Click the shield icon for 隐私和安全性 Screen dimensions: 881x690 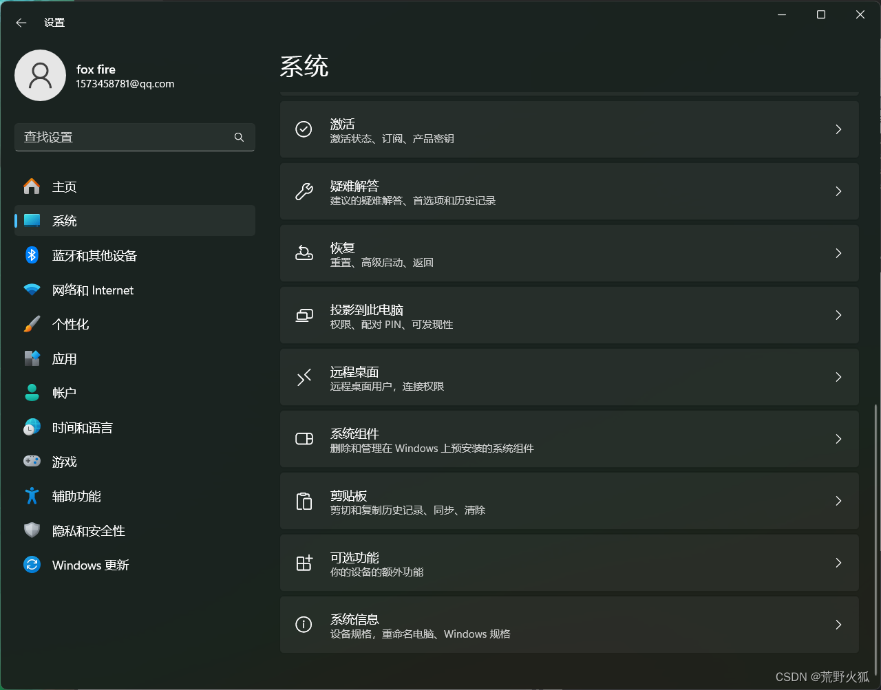(32, 530)
